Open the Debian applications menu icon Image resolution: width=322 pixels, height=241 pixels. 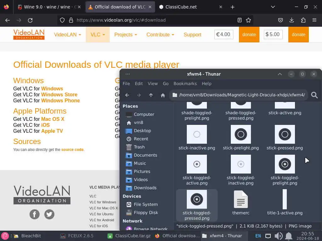coord(5,236)
